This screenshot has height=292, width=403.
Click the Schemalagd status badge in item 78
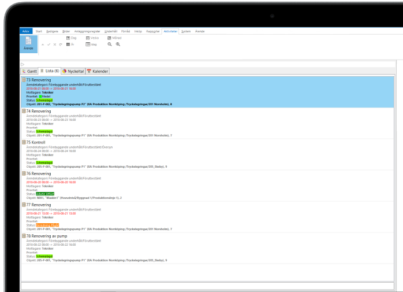[x=44, y=256]
